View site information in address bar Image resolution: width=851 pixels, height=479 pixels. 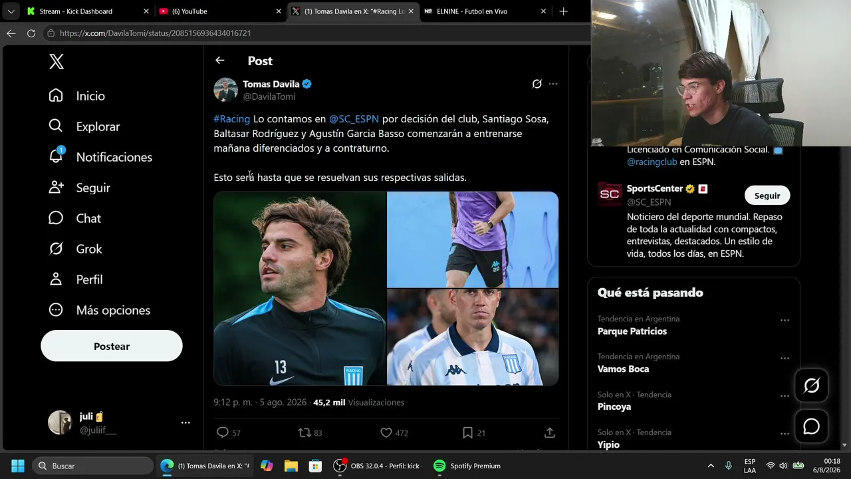(51, 33)
